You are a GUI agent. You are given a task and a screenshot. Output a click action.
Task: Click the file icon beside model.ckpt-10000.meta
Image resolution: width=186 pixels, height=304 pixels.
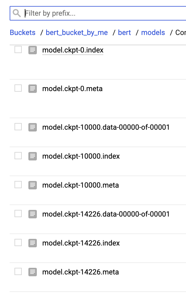[x=33, y=185]
